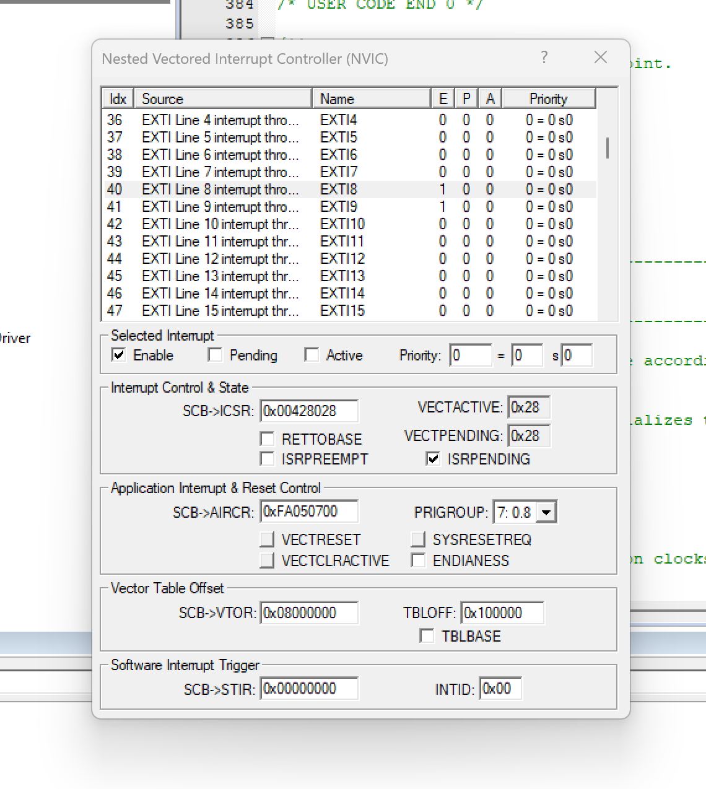706x789 pixels.
Task: Toggle the VECTRESET checkbox
Action: pyautogui.click(x=267, y=539)
